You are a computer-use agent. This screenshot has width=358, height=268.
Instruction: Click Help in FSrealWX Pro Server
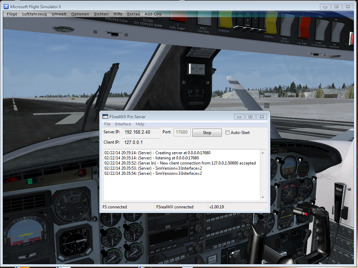pyautogui.click(x=140, y=124)
